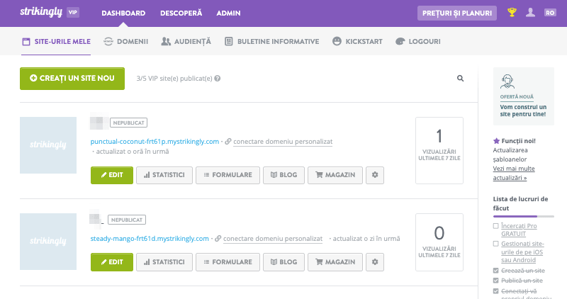
Task: Click 3/5 VIP site(e) publicat(e) text
Action: 174,79
